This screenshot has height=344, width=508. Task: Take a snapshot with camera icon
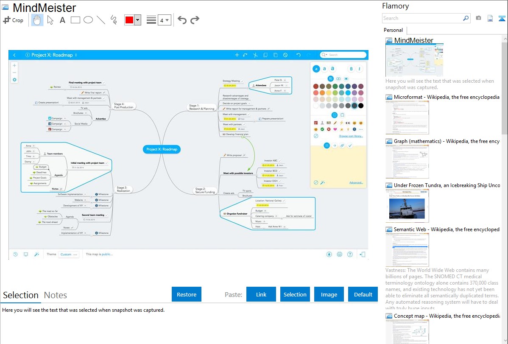pos(478,18)
